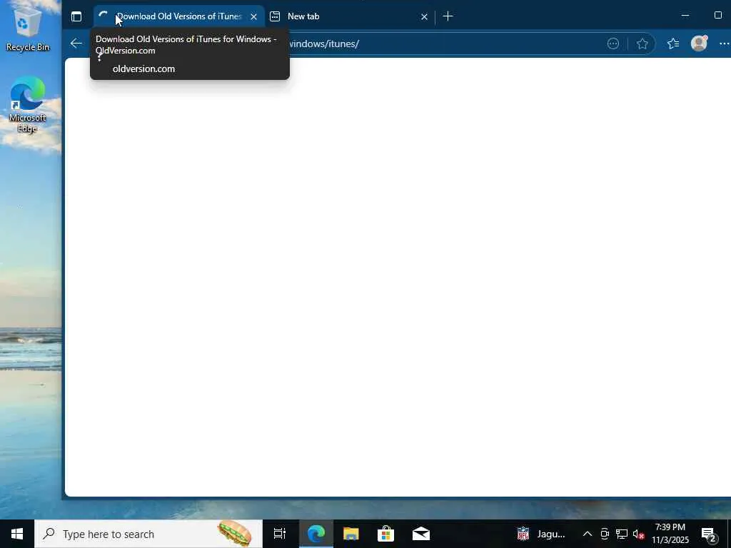
Task: Open the tab actions menu icon
Action: [x=76, y=17]
